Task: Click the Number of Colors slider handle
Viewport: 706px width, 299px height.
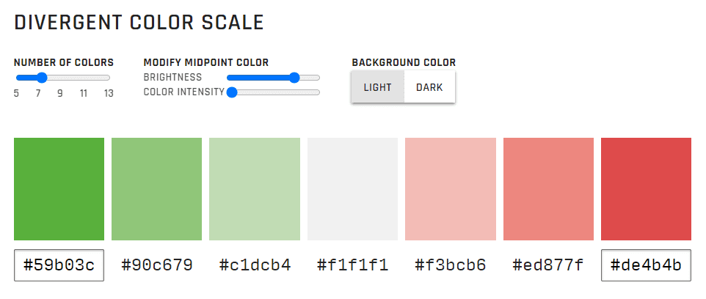Action: click(42, 78)
